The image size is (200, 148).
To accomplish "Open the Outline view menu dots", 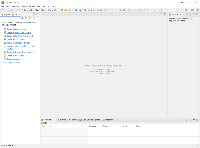I will (190, 14).
